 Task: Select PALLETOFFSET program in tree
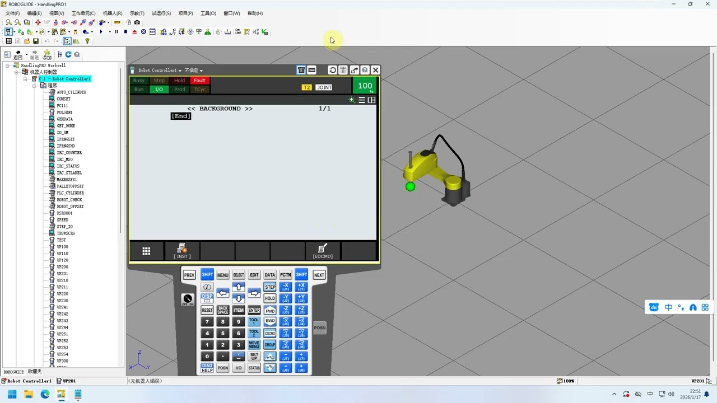[x=70, y=186]
